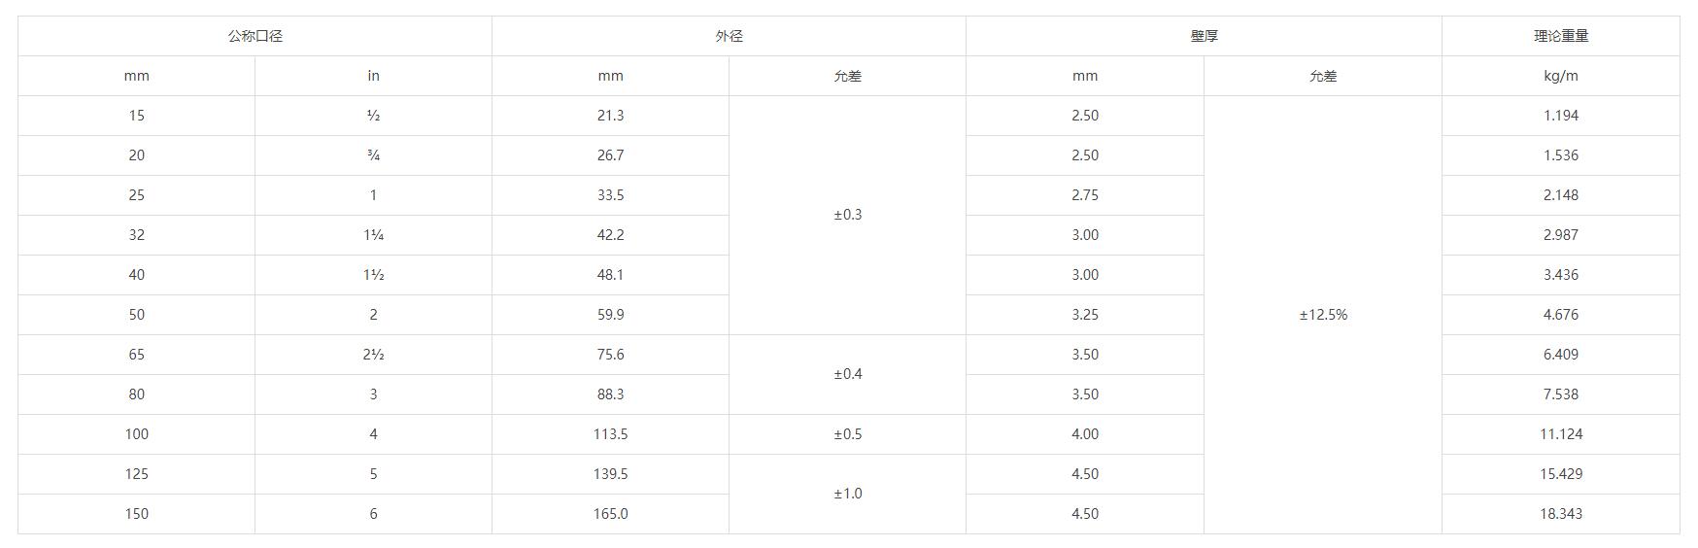Select the "in" unit subheader
The image size is (1698, 548).
[x=373, y=76]
